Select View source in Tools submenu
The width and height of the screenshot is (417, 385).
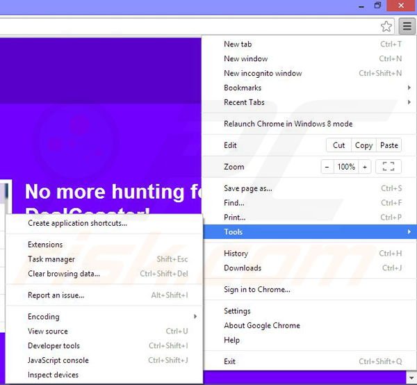pyautogui.click(x=104, y=331)
